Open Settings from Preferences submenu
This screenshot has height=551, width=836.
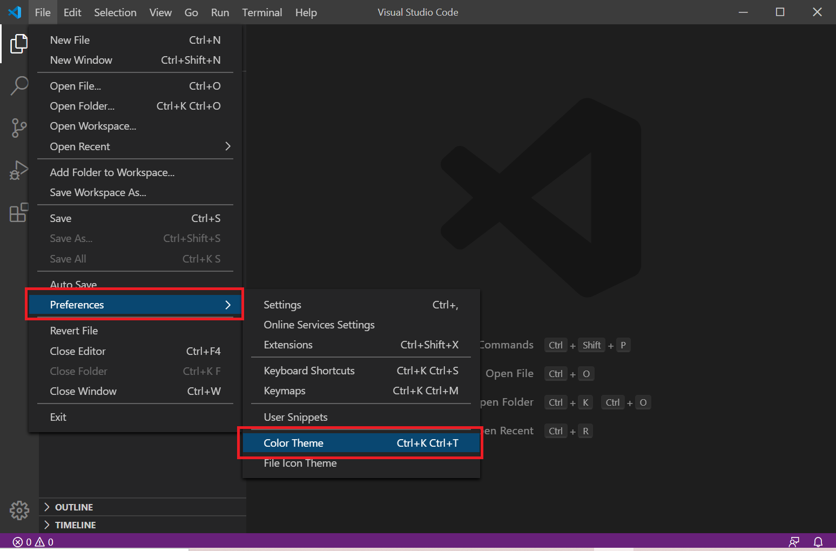(x=361, y=305)
